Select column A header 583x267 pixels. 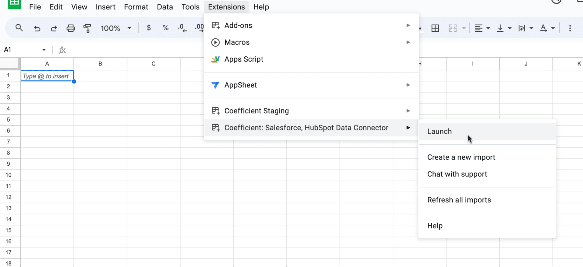47,64
